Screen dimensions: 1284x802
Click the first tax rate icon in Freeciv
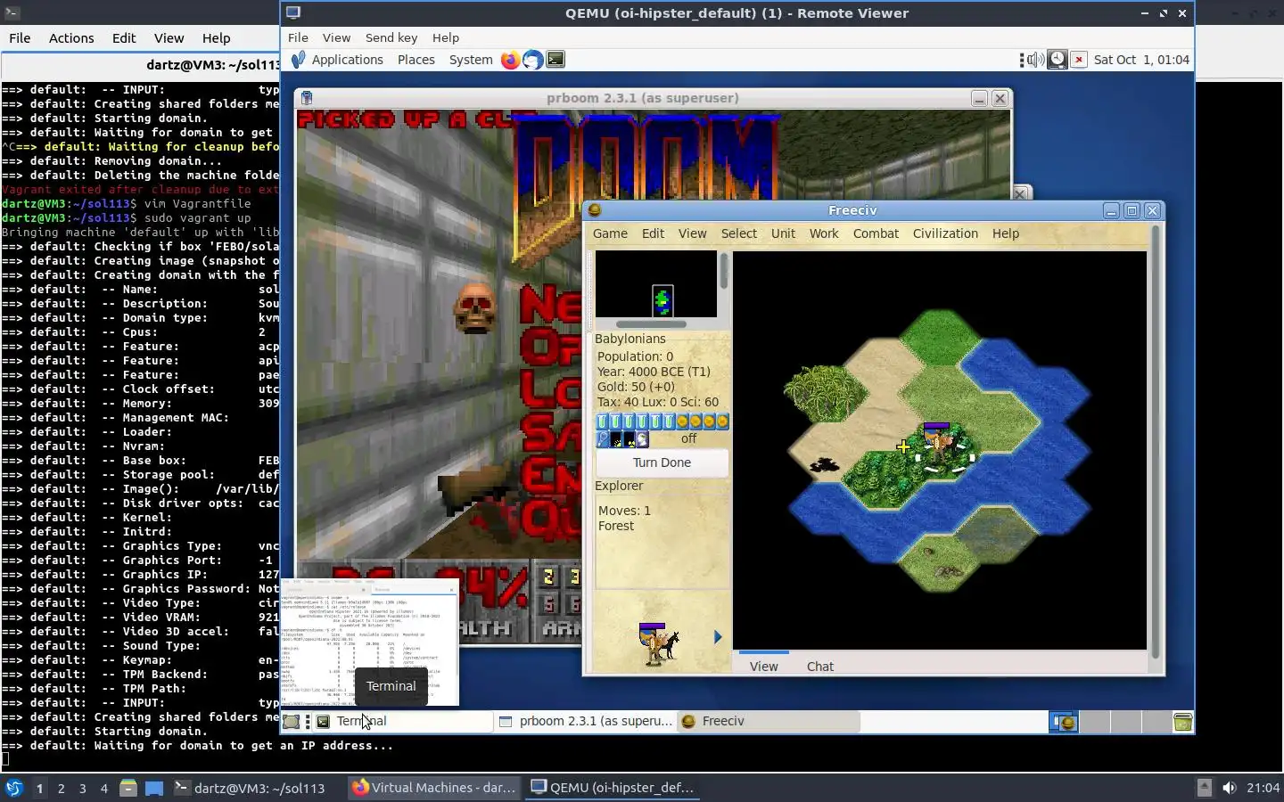tap(602, 421)
